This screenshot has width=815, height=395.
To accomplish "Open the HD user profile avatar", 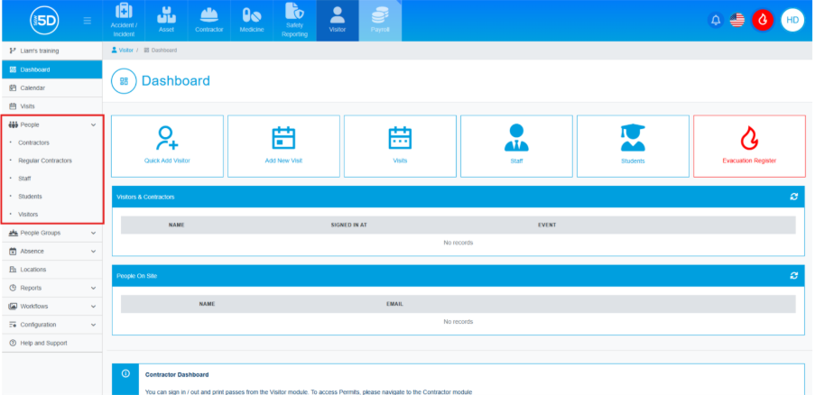I will [792, 20].
